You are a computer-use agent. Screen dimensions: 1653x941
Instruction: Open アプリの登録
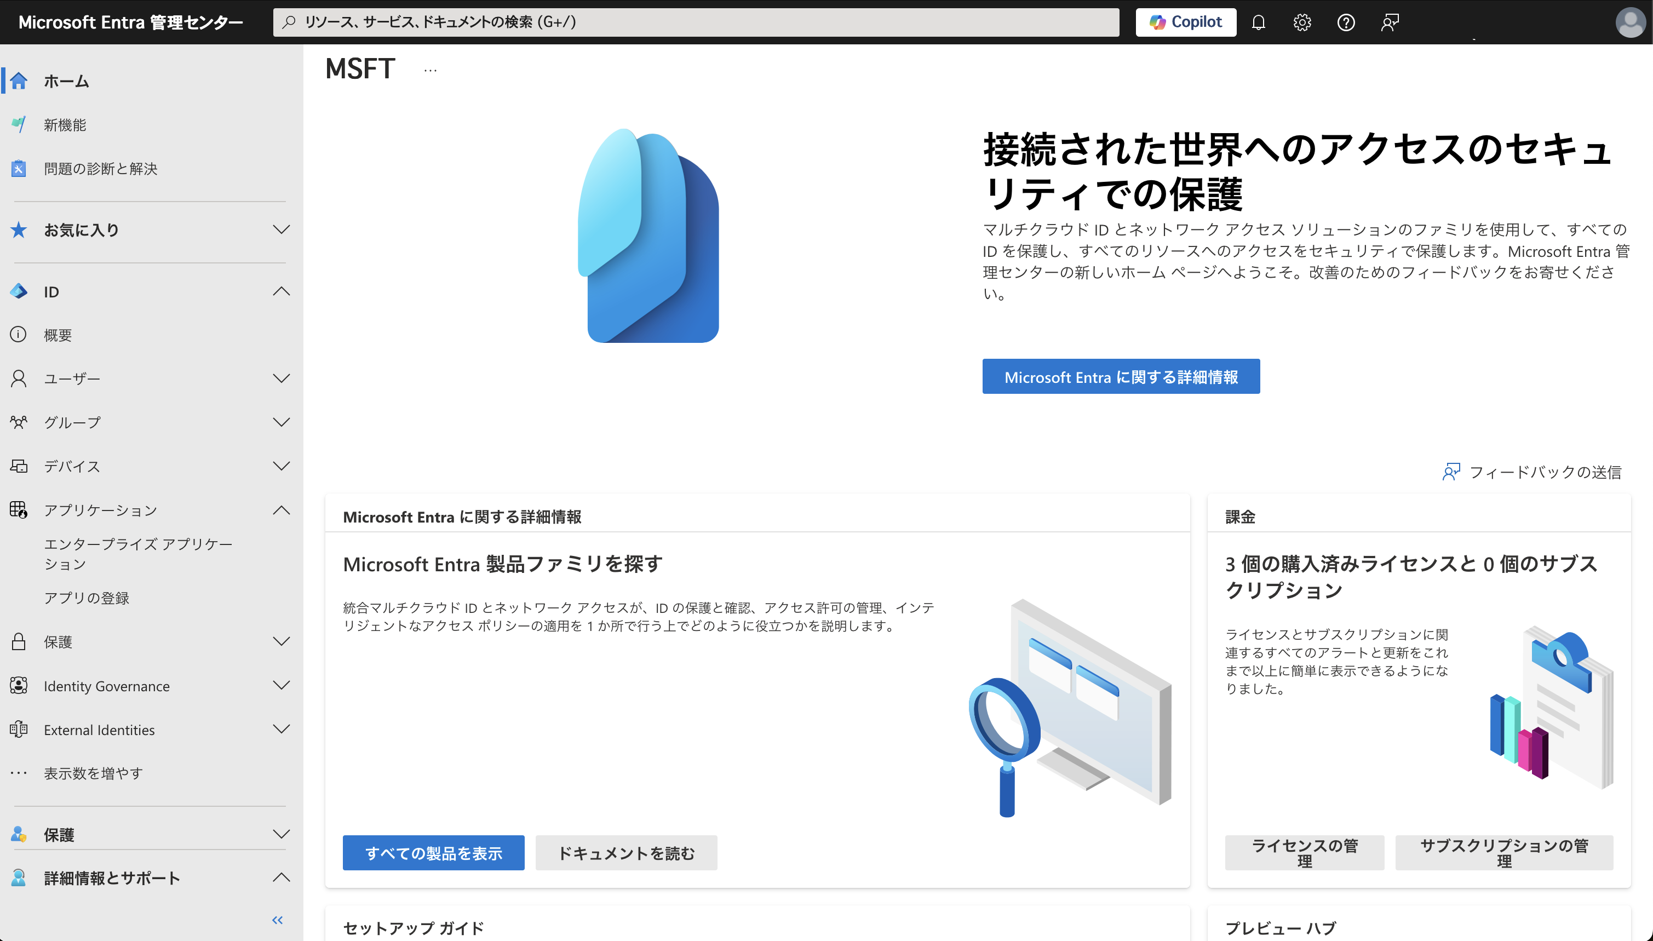coord(87,598)
